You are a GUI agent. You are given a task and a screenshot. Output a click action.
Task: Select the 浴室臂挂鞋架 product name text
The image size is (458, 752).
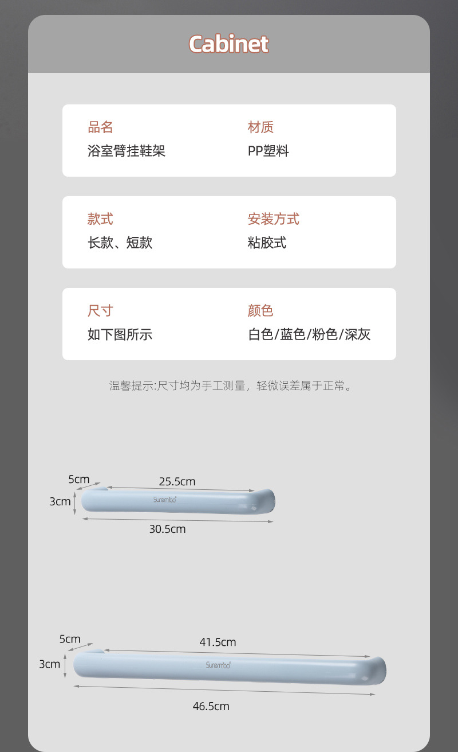126,151
